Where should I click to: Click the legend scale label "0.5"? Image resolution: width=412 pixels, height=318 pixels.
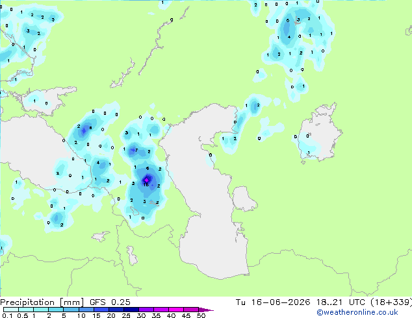[22, 315]
